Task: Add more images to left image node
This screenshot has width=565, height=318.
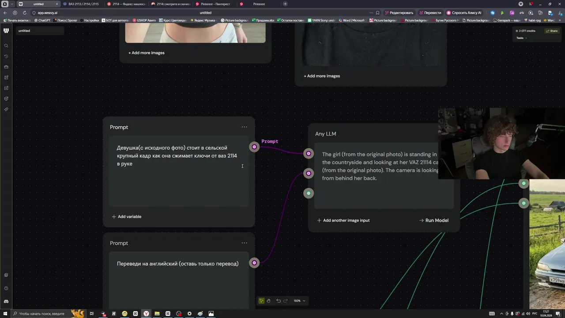Action: (147, 53)
